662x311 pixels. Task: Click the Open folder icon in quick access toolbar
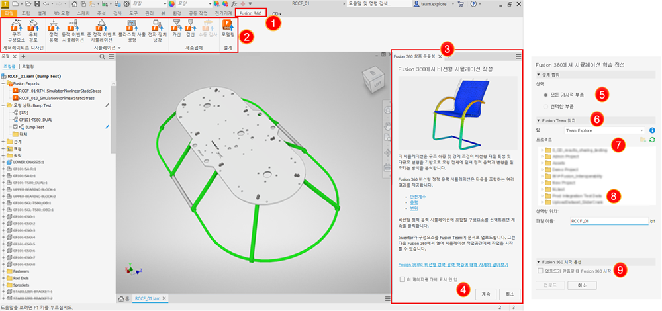(x=27, y=3)
